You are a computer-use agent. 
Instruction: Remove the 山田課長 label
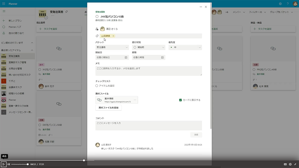click(113, 36)
